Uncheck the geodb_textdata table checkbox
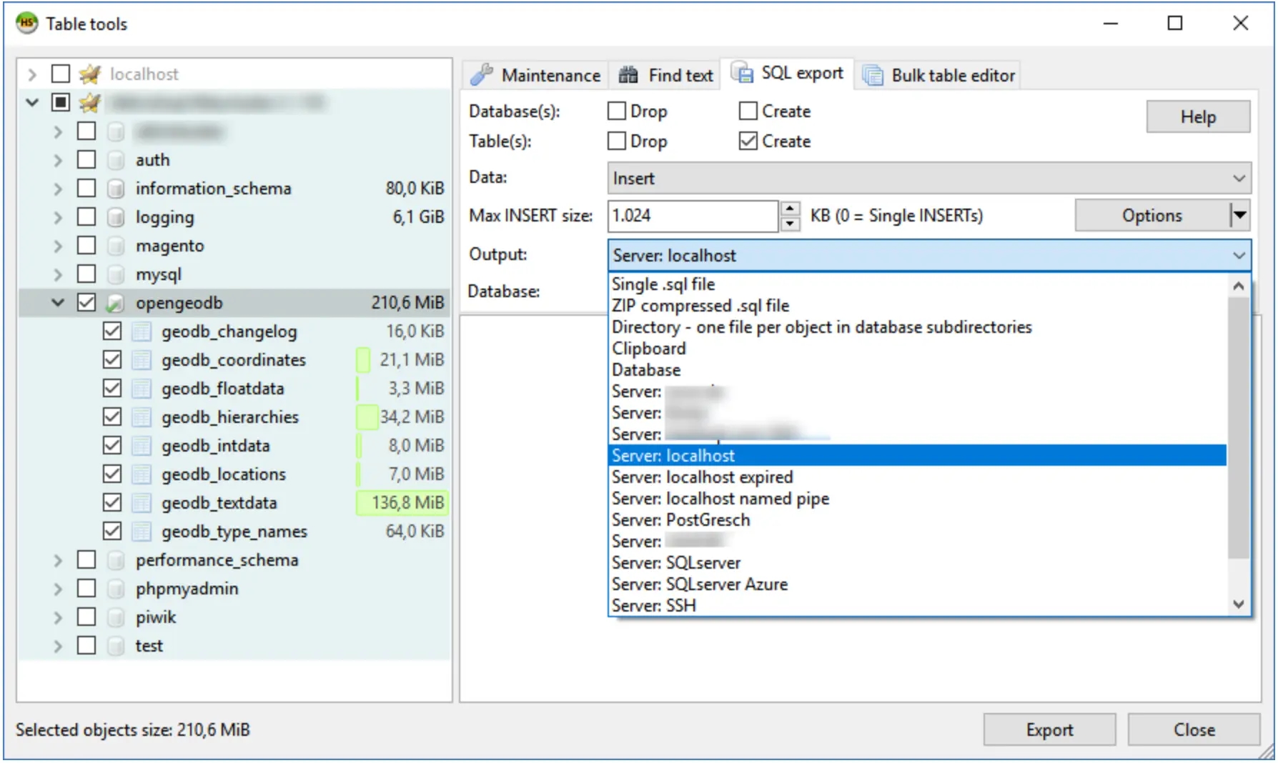The image size is (1278, 763). [112, 503]
